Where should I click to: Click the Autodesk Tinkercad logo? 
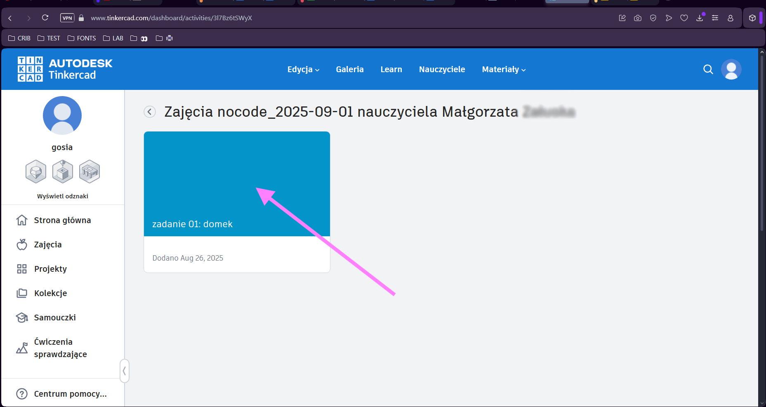click(64, 69)
